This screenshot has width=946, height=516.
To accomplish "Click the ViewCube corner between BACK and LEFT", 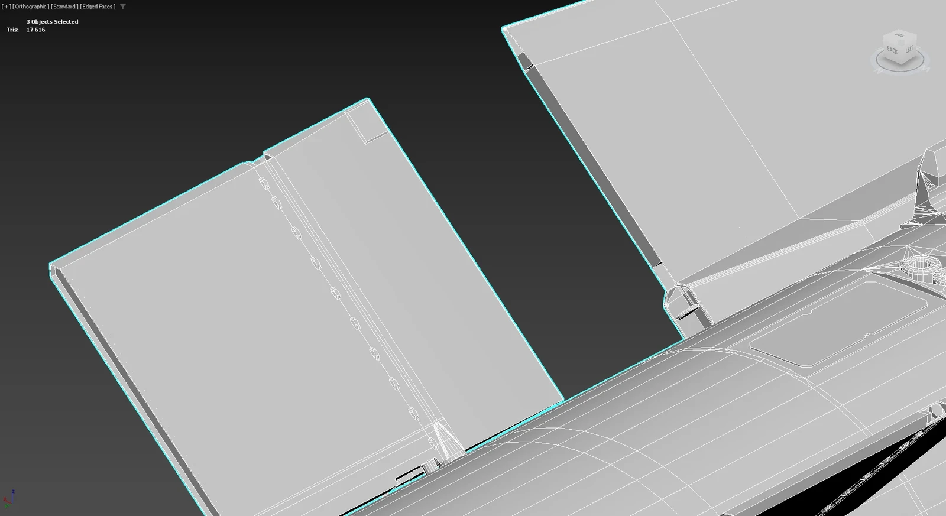I will point(902,51).
